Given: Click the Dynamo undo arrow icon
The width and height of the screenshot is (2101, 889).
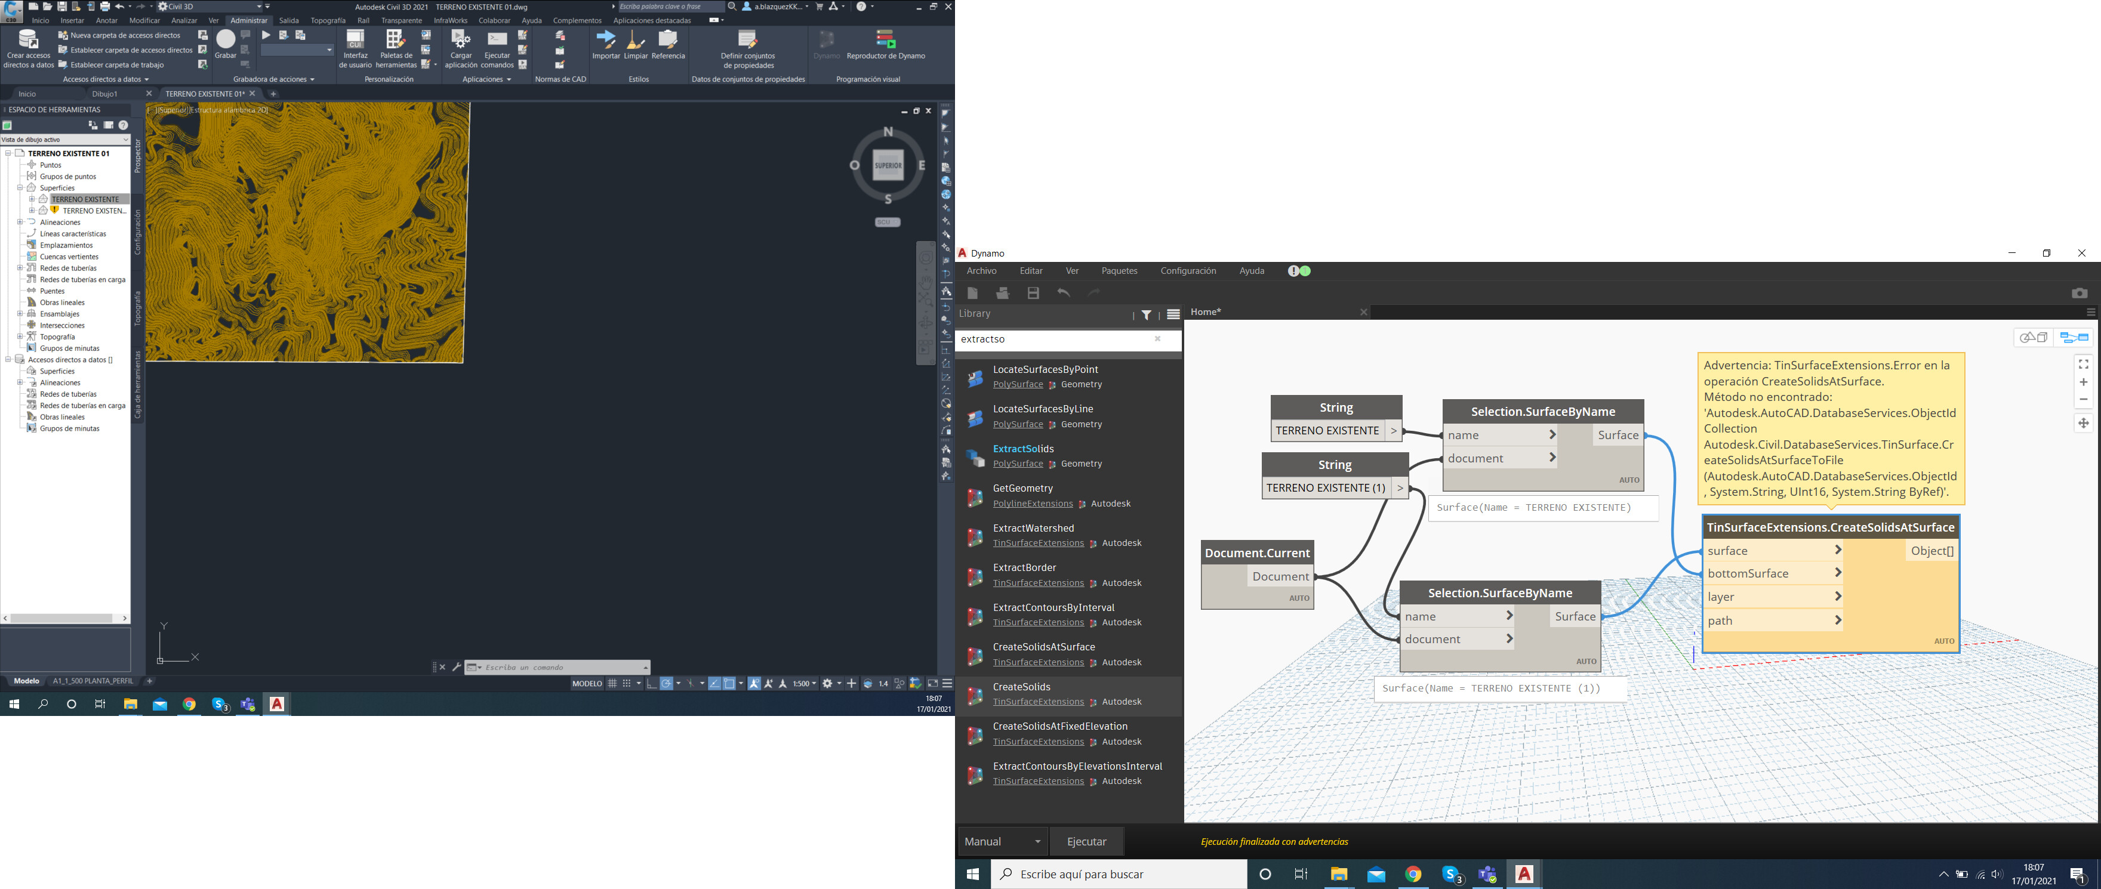Looking at the screenshot, I should tap(1062, 293).
